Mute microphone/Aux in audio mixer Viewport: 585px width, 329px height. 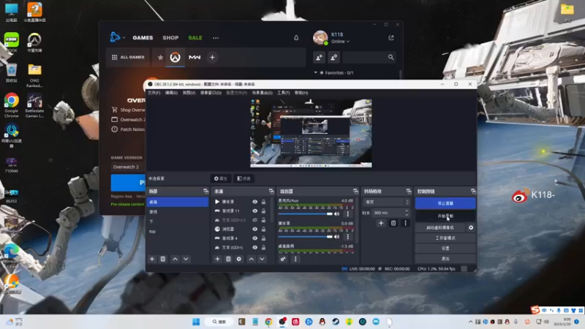coord(337,213)
